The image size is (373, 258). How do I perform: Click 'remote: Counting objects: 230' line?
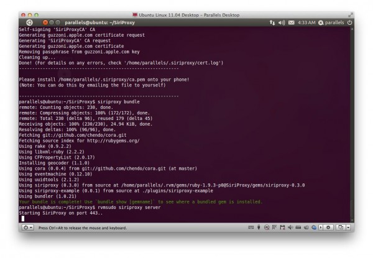tap(66, 108)
